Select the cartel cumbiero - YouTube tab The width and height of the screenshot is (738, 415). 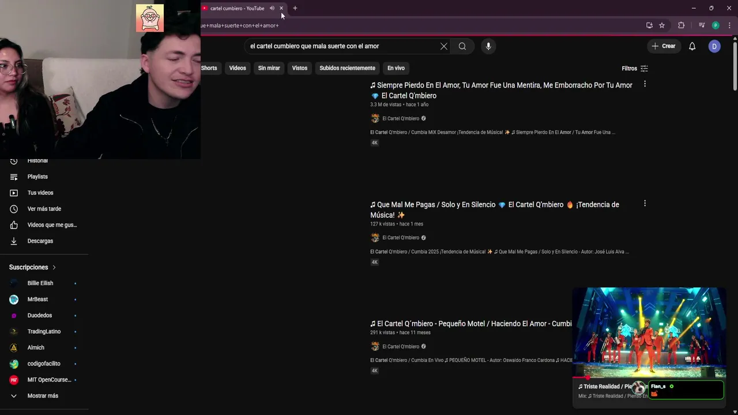click(x=238, y=8)
